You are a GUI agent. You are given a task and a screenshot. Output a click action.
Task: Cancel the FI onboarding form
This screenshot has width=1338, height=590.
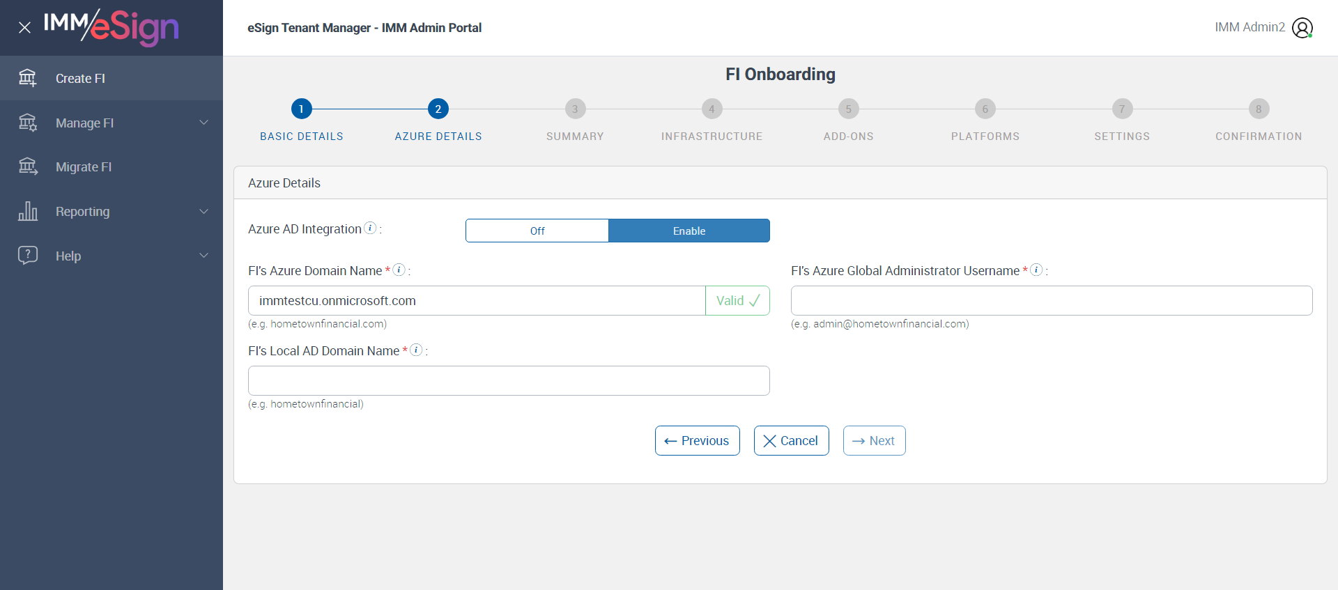[791, 440]
